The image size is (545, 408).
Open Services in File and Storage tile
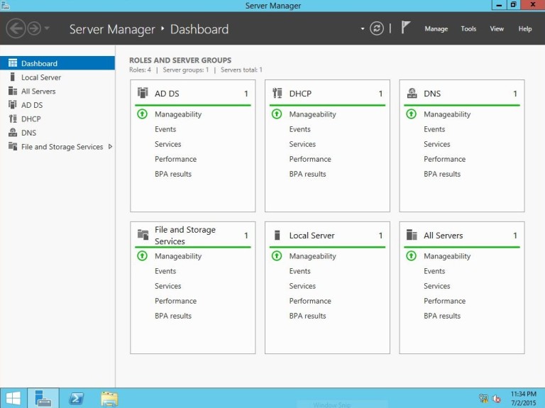coord(168,286)
